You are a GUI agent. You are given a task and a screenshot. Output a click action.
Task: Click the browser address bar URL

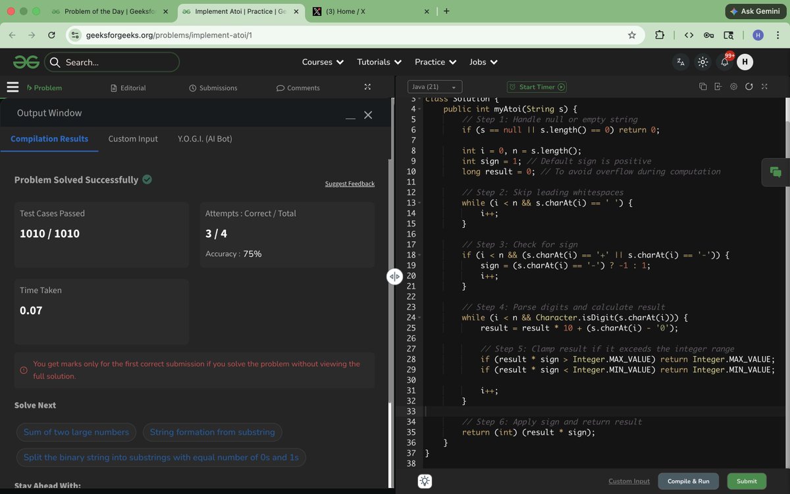click(x=169, y=35)
